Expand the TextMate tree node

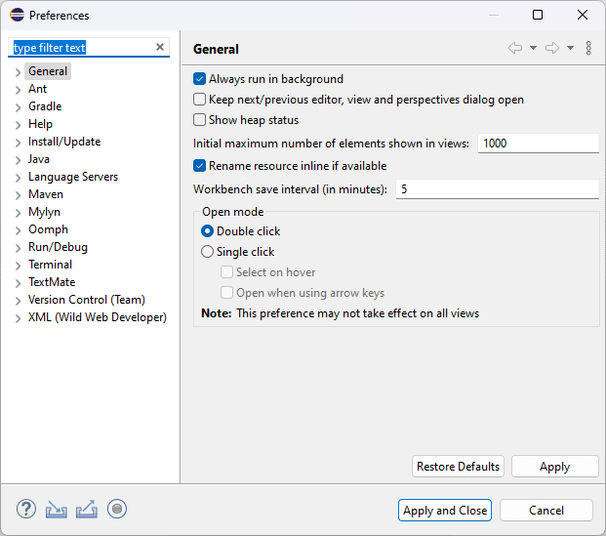(18, 283)
